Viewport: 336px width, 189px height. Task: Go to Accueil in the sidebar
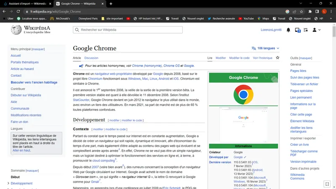(16, 55)
